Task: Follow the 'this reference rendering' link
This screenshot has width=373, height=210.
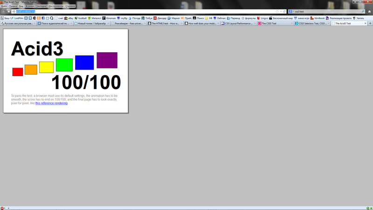Action: [x=51, y=103]
